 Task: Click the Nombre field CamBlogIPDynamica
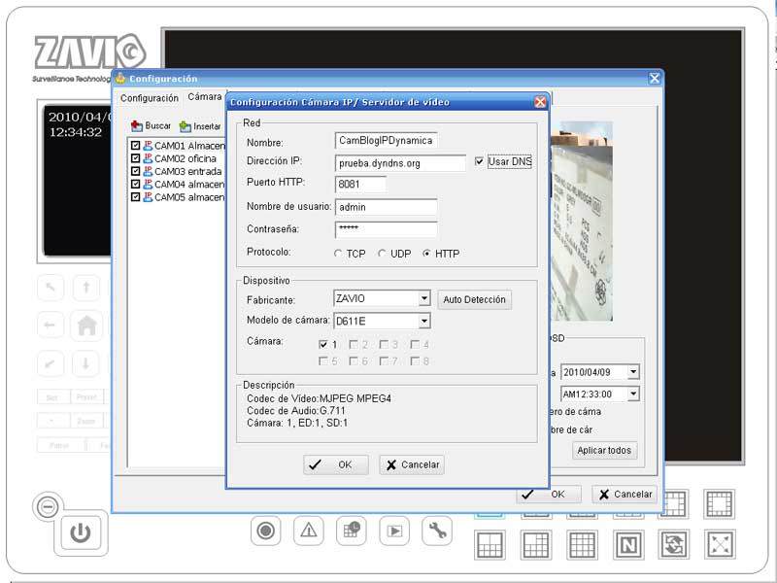pyautogui.click(x=386, y=140)
